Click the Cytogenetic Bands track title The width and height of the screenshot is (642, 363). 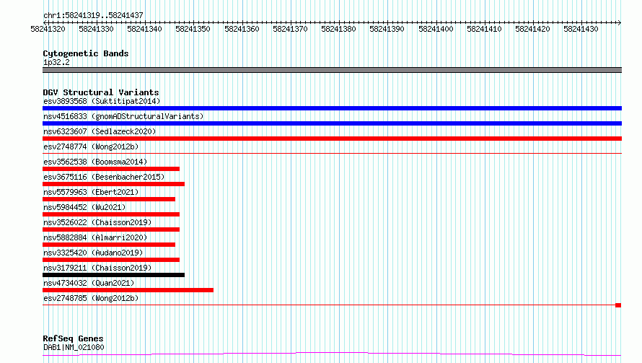pyautogui.click(x=86, y=53)
